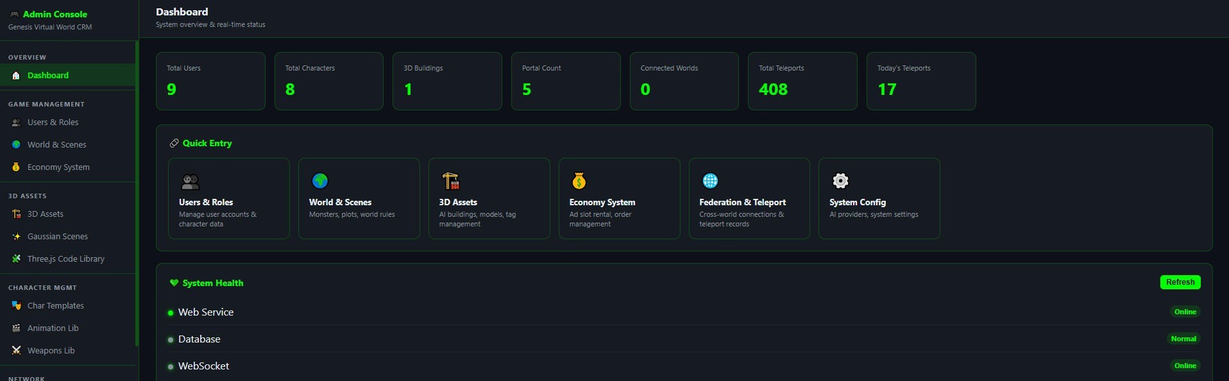
Task: Go to Char Templates
Action: click(67, 306)
